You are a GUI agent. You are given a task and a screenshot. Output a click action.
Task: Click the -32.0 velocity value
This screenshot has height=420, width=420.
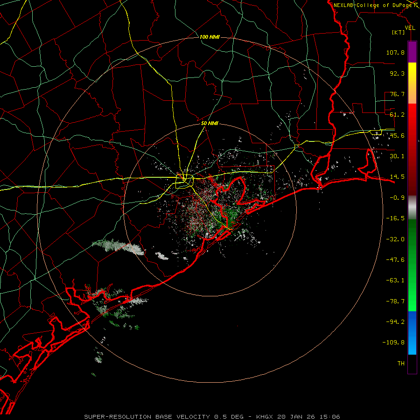(x=395, y=239)
